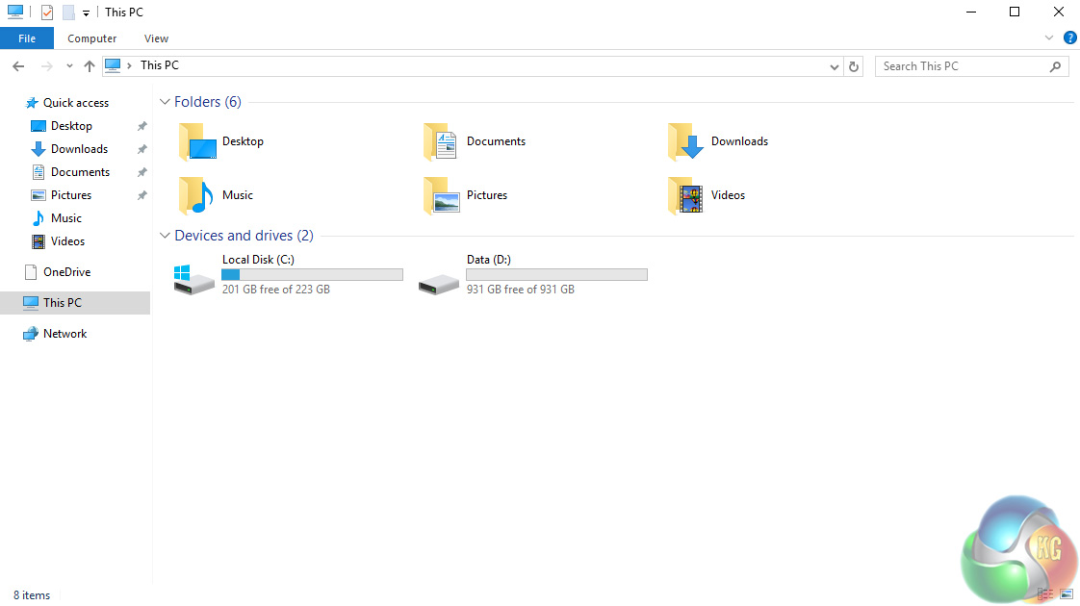Open the recent locations dropdown arrow
1080x606 pixels.
coord(69,66)
